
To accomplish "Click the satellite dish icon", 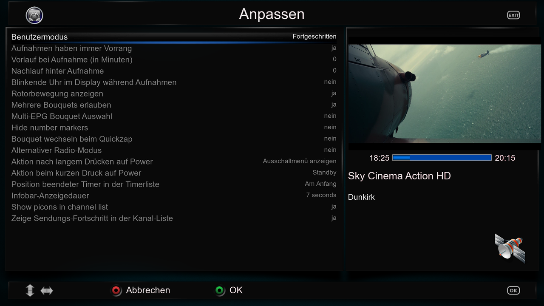I will (x=510, y=248).
